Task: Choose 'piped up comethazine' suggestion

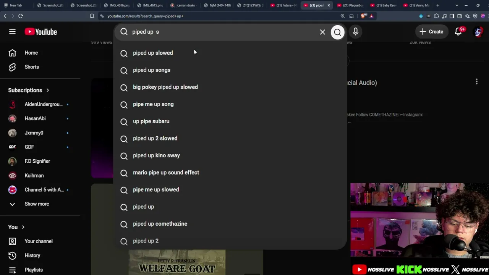Action: [230, 224]
